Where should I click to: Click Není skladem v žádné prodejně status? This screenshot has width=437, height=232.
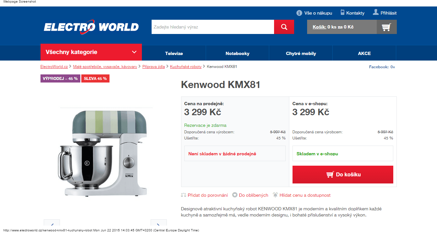coord(235,153)
